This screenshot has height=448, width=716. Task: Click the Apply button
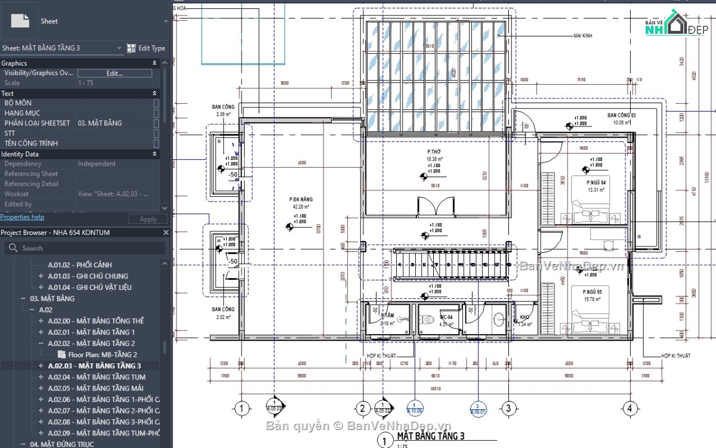pos(148,219)
